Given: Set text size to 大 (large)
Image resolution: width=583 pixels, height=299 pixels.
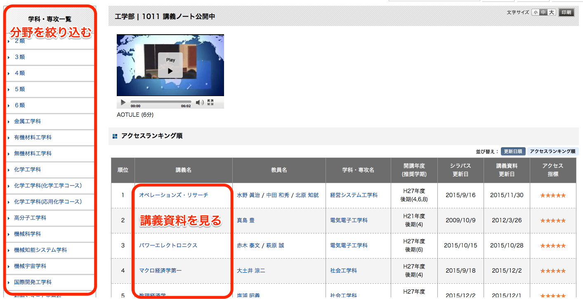Looking at the screenshot, I should click(x=551, y=12).
